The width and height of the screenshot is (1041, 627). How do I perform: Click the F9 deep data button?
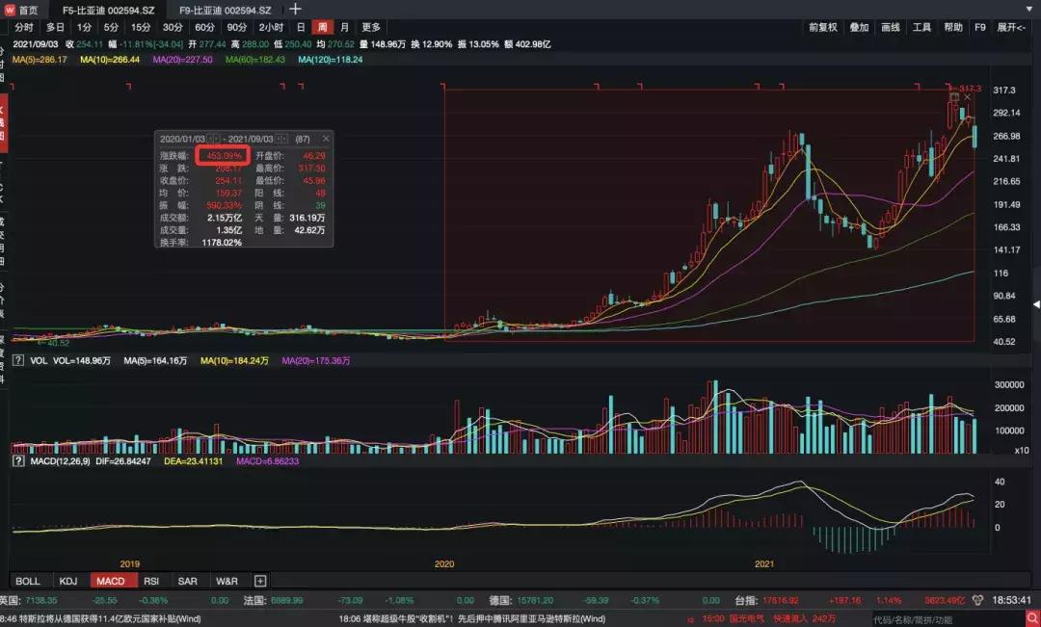(980, 27)
